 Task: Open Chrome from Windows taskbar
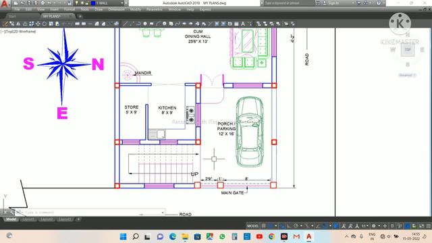tap(271, 236)
